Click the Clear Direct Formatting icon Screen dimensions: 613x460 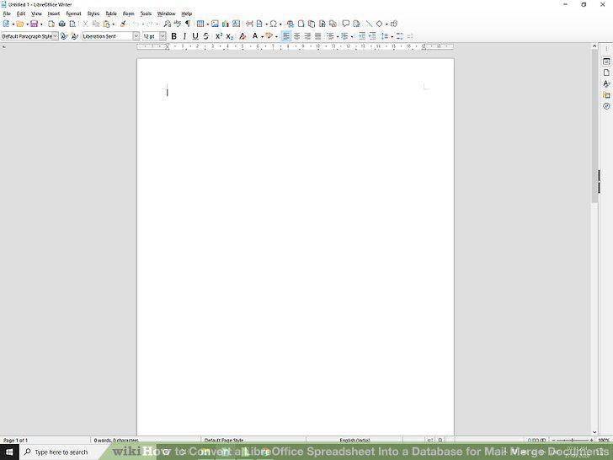coord(243,36)
